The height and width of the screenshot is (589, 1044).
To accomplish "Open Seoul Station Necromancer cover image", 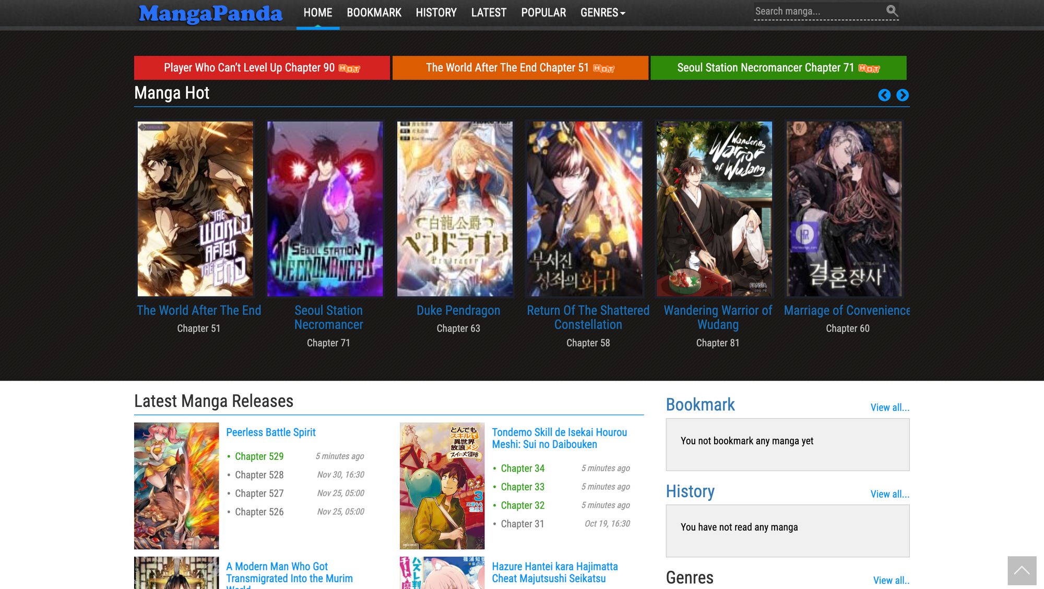I will pyautogui.click(x=325, y=209).
